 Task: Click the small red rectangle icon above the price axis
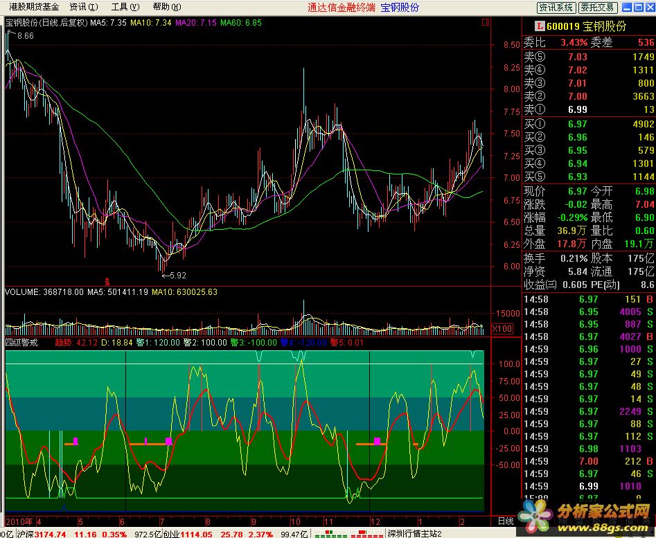(486, 22)
